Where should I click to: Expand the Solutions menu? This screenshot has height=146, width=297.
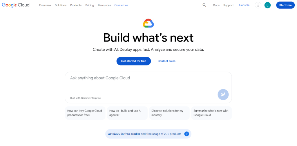(61, 5)
